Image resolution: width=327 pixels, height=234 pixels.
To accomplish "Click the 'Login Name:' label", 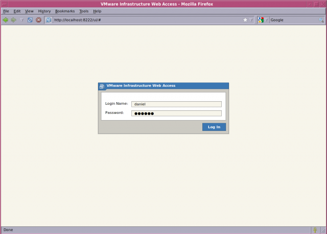I will click(116, 104).
